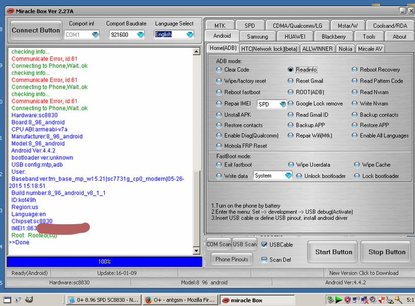Click the Android Ver:4.4.2 log line
This screenshot has height=306, width=415.
pyautogui.click(x=34, y=151)
